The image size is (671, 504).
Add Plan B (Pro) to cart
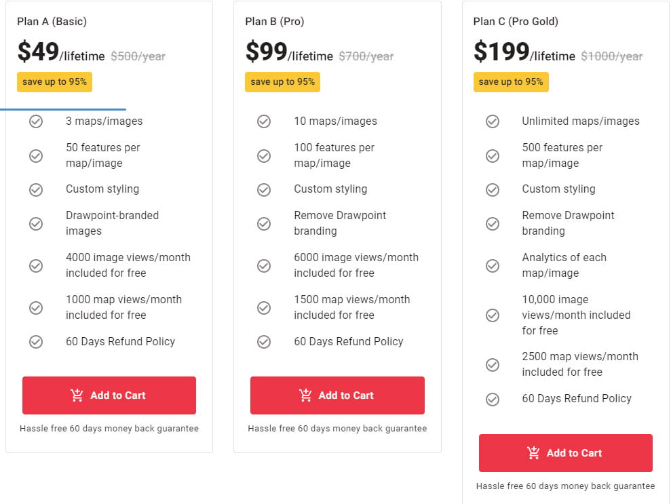click(x=337, y=395)
